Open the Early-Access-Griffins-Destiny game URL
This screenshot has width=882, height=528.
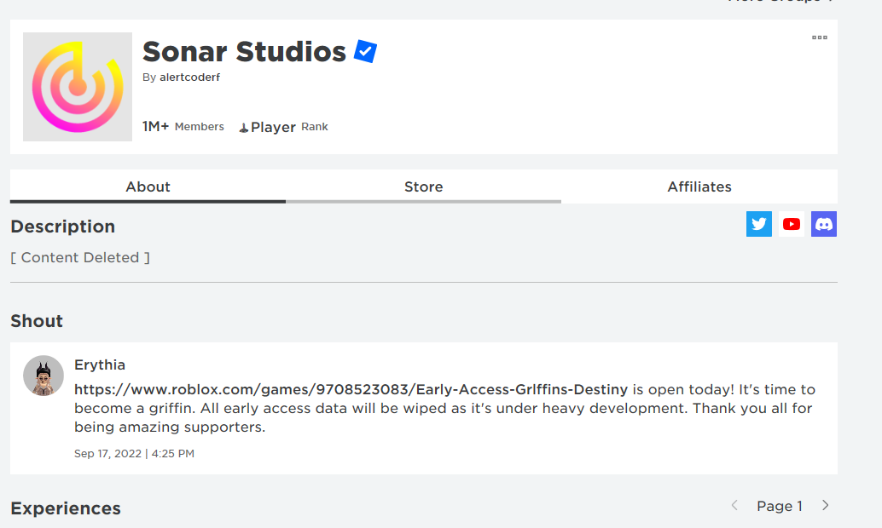point(351,389)
